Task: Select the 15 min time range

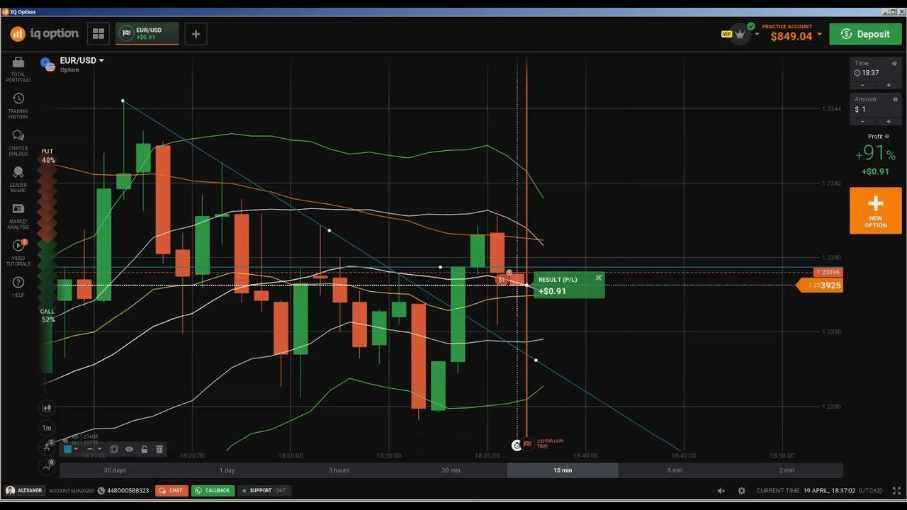Action: pyautogui.click(x=563, y=470)
